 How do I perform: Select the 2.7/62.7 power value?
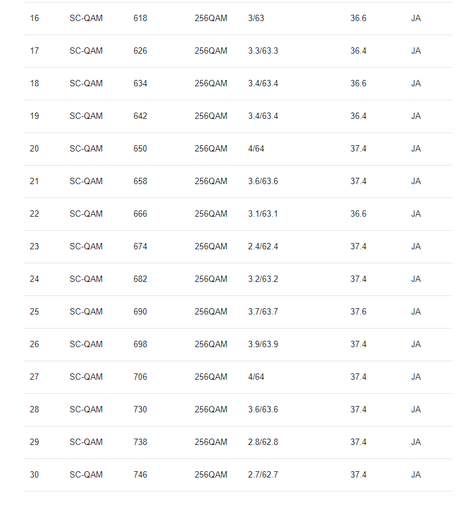pyautogui.click(x=263, y=474)
